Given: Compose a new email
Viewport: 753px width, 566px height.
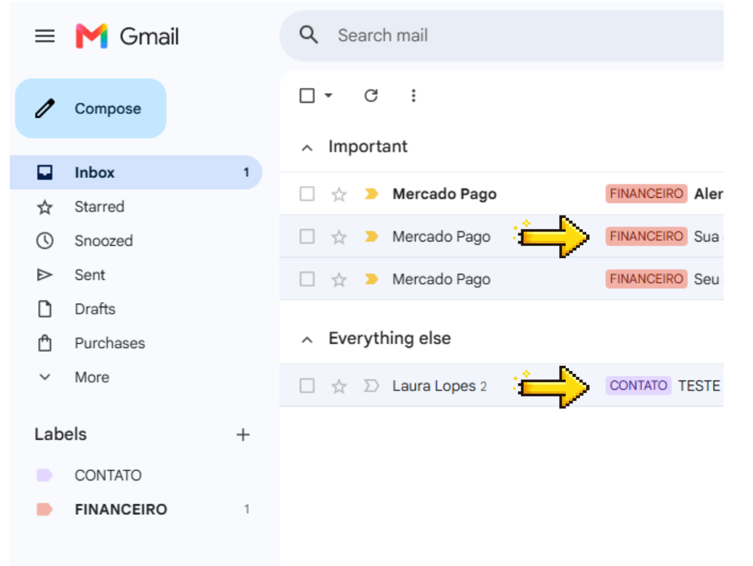Looking at the screenshot, I should click(91, 108).
